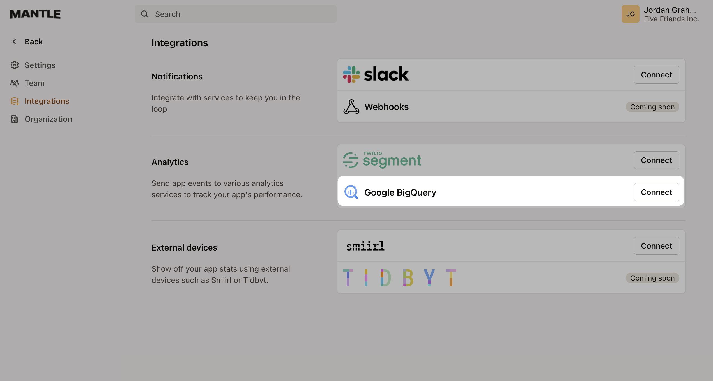Viewport: 713px width, 381px height.
Task: Select the Settings gear icon in sidebar
Action: click(x=14, y=65)
